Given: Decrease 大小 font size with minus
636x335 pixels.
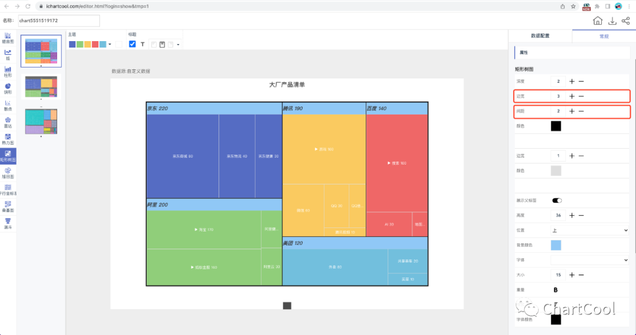Looking at the screenshot, I should pos(581,274).
